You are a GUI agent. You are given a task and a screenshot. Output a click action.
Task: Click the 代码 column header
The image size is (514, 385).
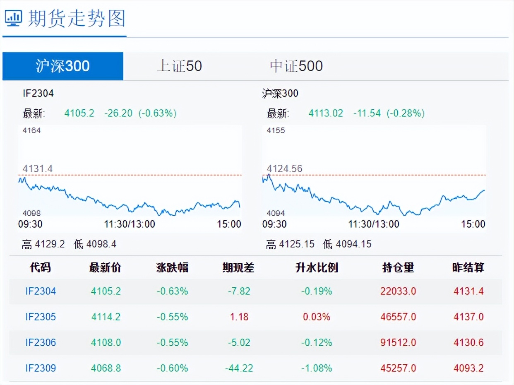click(40, 267)
